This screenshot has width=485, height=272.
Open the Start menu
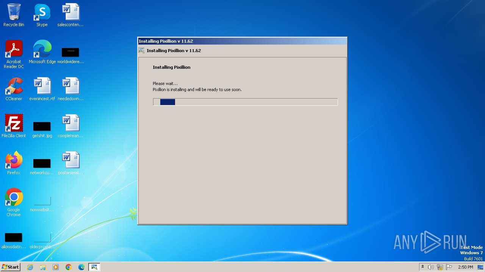click(10, 267)
